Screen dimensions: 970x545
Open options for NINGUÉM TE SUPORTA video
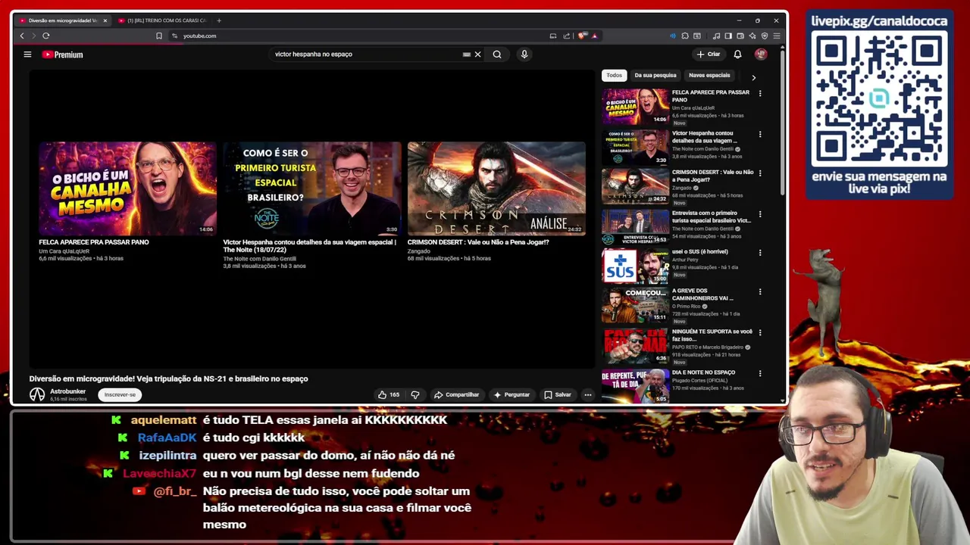tap(760, 332)
